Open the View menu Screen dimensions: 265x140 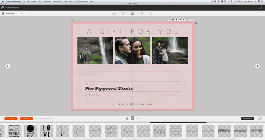[x=40, y=1]
